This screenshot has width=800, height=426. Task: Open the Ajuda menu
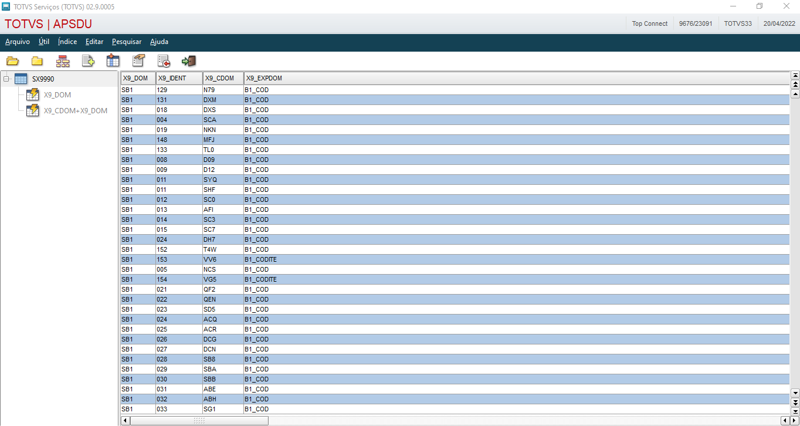tap(159, 42)
